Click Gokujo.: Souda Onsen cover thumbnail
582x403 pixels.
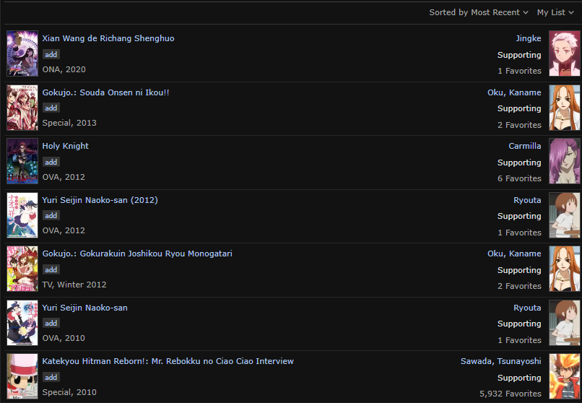pyautogui.click(x=22, y=108)
